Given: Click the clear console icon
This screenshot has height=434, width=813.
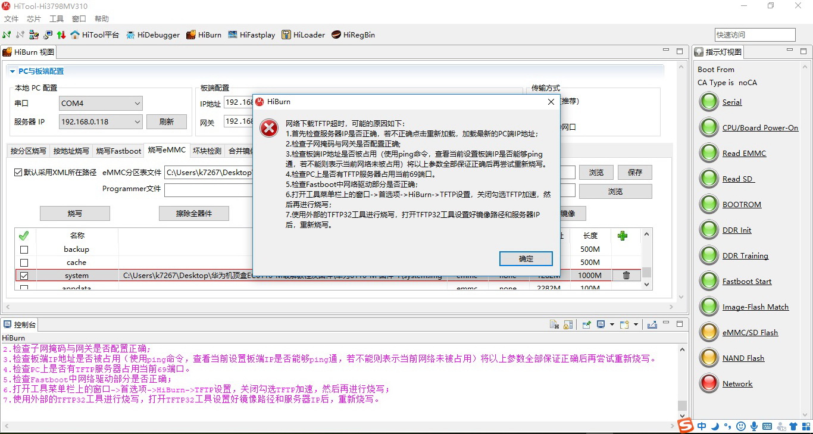Looking at the screenshot, I should pos(554,324).
